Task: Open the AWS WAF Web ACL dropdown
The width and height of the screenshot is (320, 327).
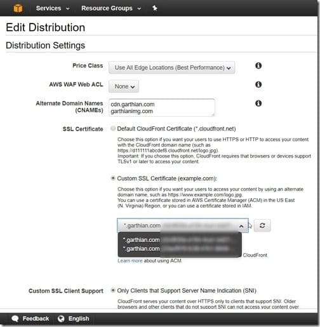Action: 124,86
